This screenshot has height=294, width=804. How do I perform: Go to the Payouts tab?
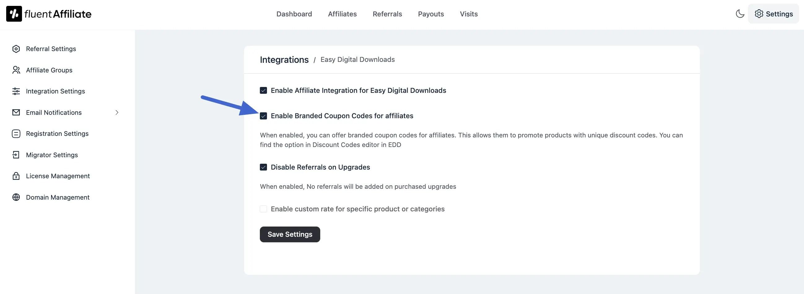(x=431, y=14)
